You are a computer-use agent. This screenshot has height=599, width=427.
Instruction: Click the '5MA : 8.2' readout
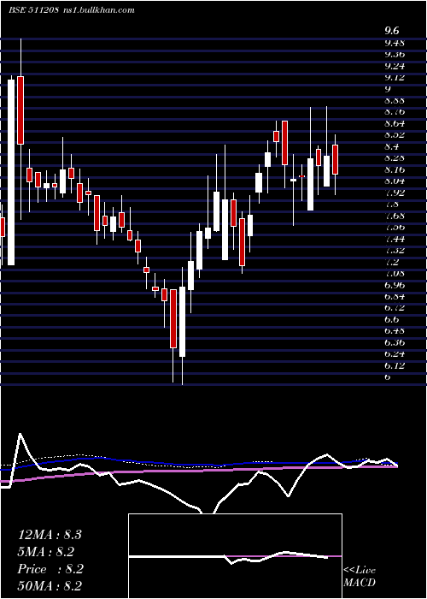pyautogui.click(x=46, y=552)
